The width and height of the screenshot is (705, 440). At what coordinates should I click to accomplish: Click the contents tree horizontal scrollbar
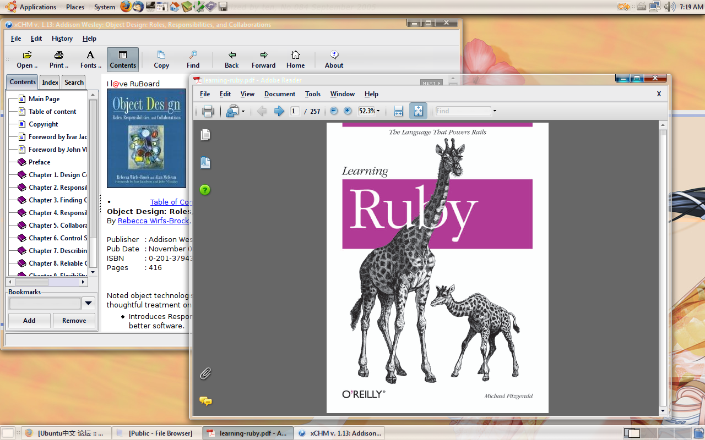[x=47, y=282]
